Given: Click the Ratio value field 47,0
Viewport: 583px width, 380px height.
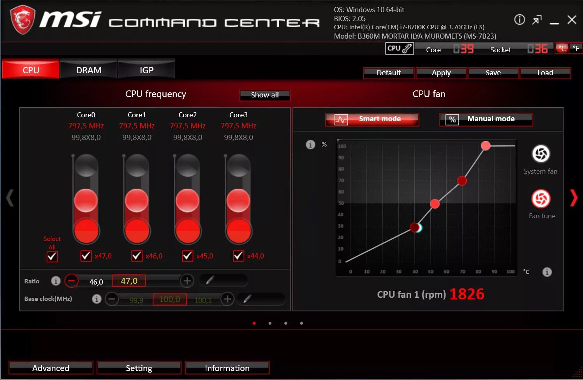Looking at the screenshot, I should click(129, 281).
